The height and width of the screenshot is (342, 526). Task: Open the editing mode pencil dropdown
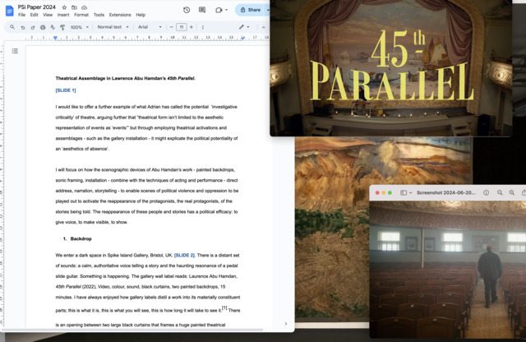point(244,27)
